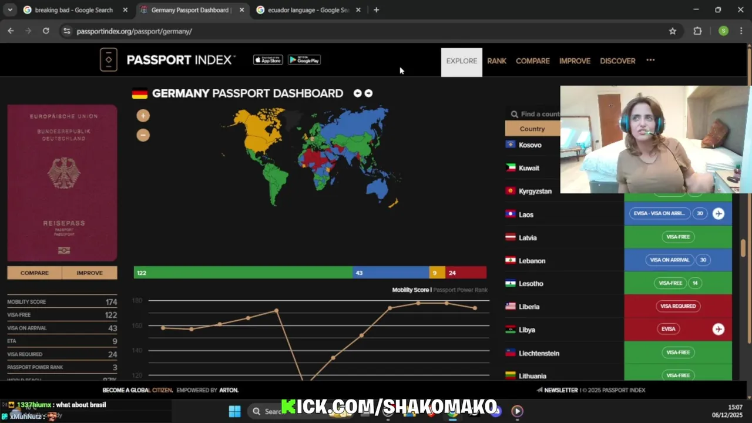The width and height of the screenshot is (752, 423).
Task: Open the EXPLORE menu
Action: [462, 61]
